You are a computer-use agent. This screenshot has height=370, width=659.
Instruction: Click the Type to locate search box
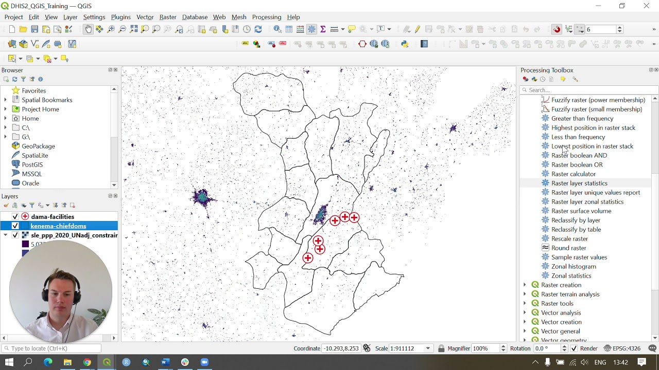[51, 348]
